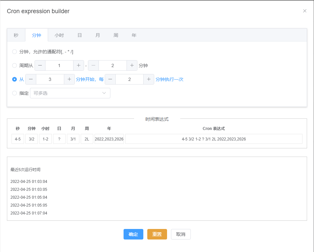Click the 周期从 end input showing 2
Viewport: 314px width, 252px height.
tap(113, 65)
